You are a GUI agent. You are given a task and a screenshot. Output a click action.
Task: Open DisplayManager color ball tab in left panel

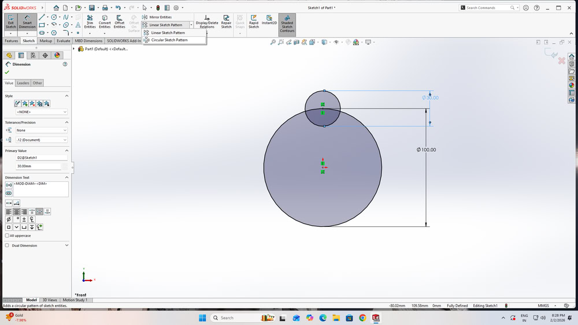coord(57,55)
